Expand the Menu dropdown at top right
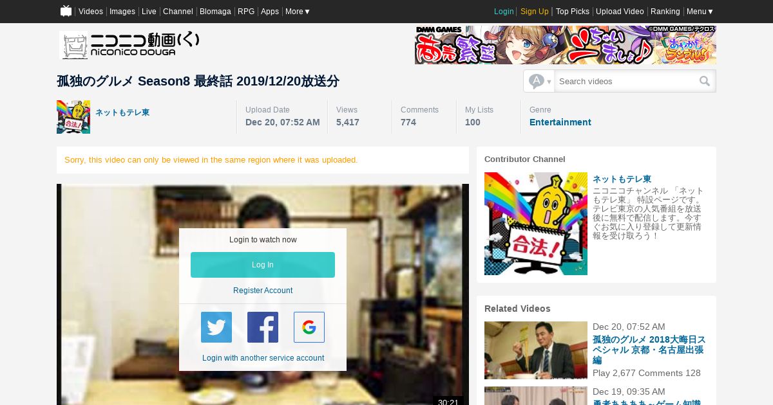Image resolution: width=773 pixels, height=405 pixels. point(700,12)
